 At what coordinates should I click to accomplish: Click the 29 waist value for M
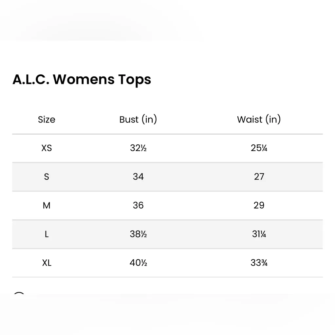259,205
